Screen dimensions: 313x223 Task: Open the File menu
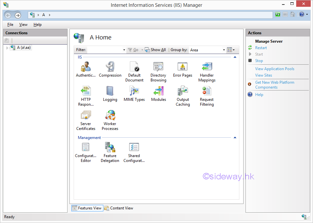(10, 25)
